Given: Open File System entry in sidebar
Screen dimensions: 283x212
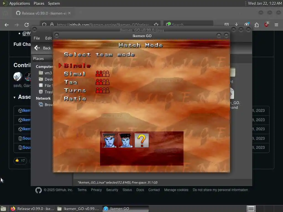Looking at the screenshot, I should (46, 86).
